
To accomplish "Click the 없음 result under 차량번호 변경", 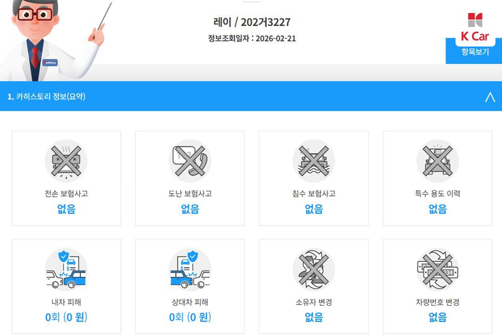I will 438,317.
